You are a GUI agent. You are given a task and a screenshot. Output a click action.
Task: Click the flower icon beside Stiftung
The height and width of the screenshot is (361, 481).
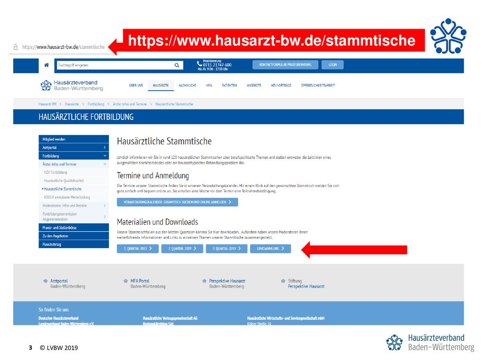click(283, 281)
